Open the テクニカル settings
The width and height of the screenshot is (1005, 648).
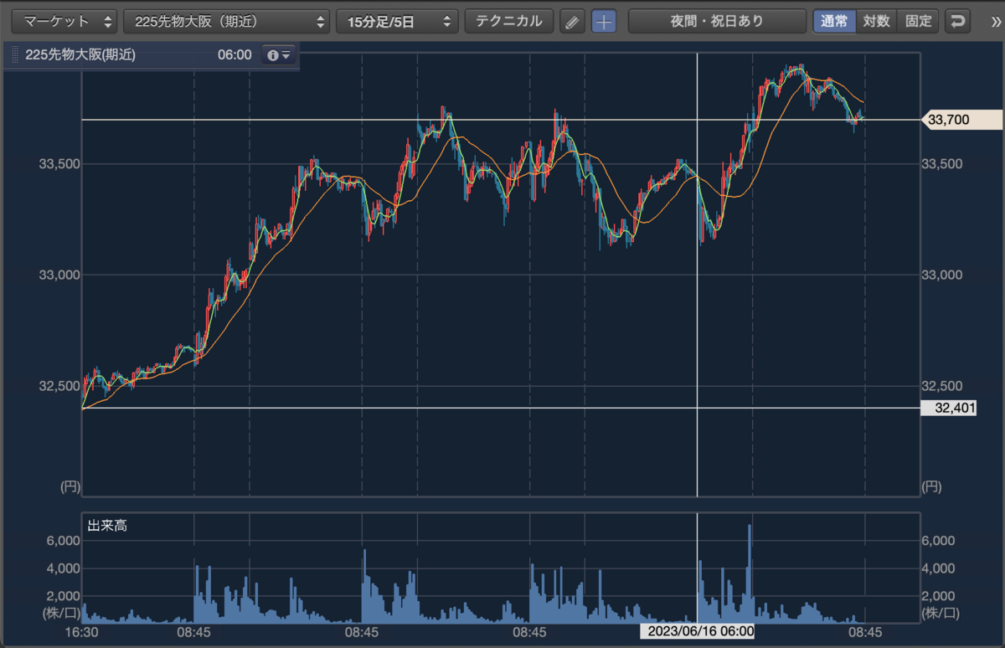point(509,21)
